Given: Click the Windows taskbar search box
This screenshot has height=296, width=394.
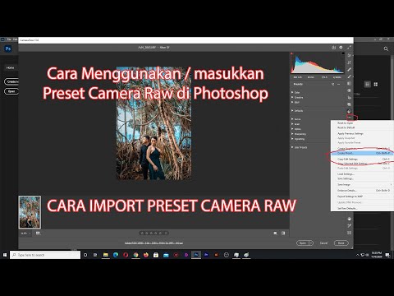Looking at the screenshot, I should pos(45,255).
